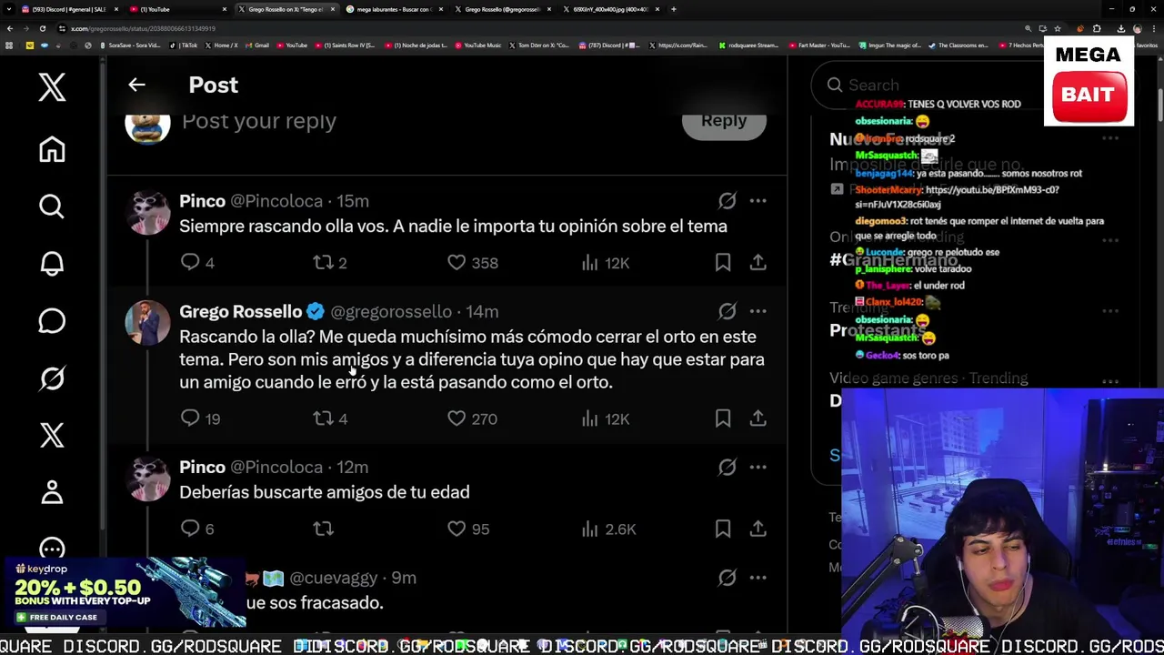Screen dimensions: 1164x655
Task: Open the Gmail bookmark
Action: (x=257, y=45)
